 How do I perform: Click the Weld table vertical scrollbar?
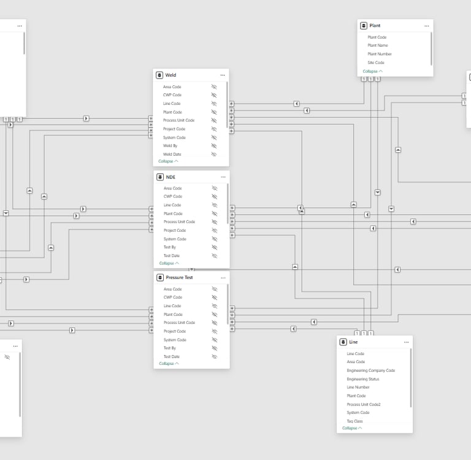pos(227,105)
